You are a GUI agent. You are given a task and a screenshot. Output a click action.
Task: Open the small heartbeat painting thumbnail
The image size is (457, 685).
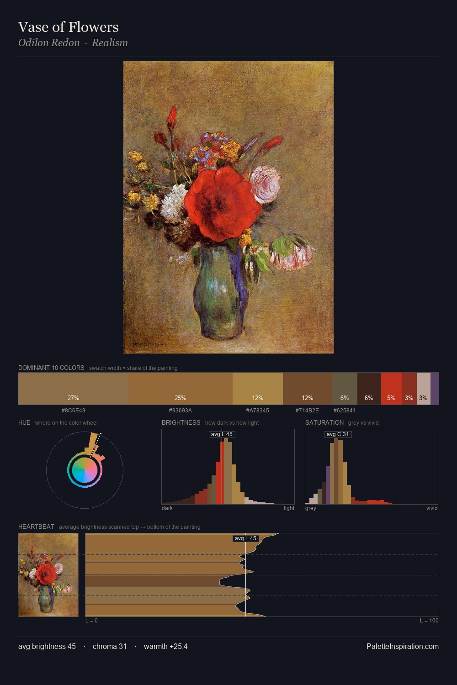[x=48, y=575]
